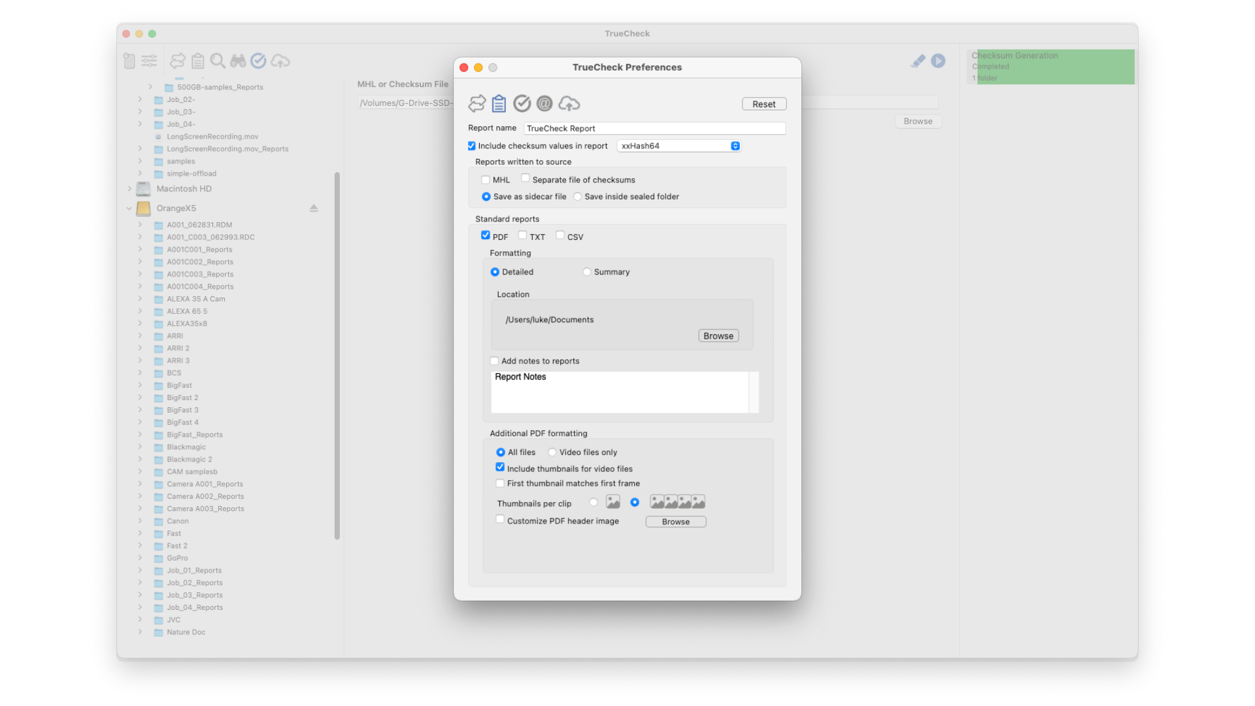1255x706 pixels.
Task: Click the single thumbnail image icon
Action: point(612,502)
